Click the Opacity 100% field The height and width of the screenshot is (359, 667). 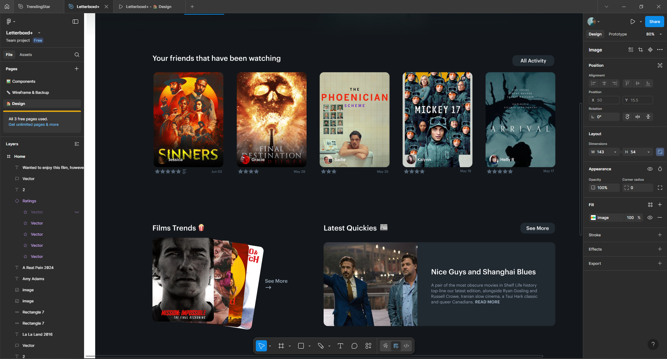pyautogui.click(x=604, y=188)
